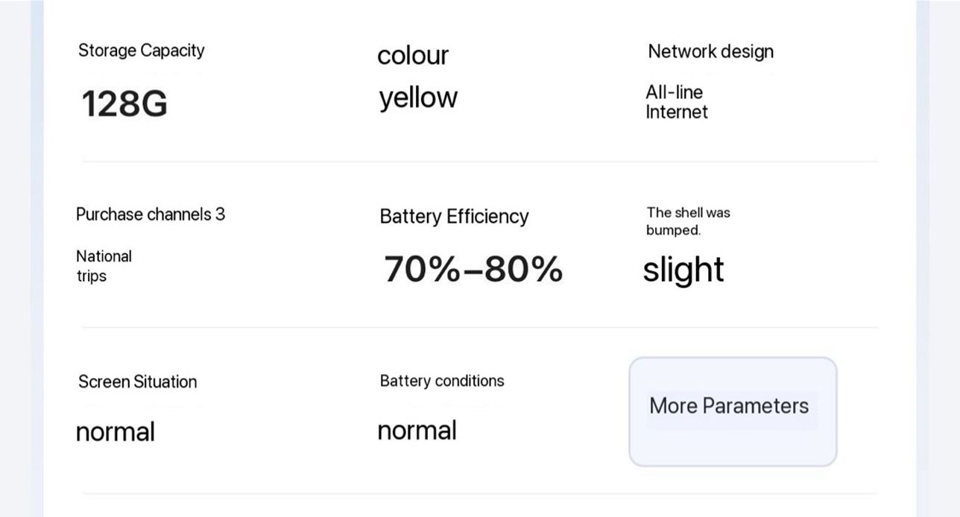Select the Network design label
This screenshot has height=517, width=960.
coord(710,51)
